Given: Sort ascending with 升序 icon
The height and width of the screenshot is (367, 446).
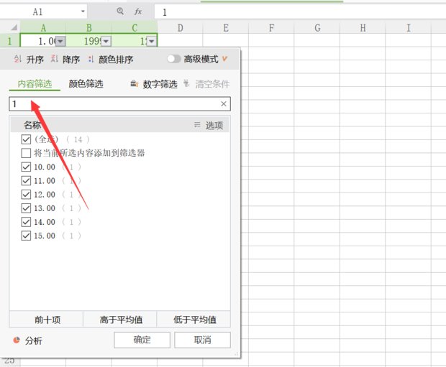Looking at the screenshot, I should tap(18, 59).
